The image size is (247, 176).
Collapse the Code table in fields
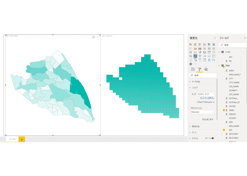coord(219,52)
